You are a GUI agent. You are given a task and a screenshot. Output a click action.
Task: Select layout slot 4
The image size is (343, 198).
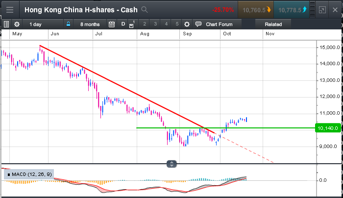tap(166, 24)
